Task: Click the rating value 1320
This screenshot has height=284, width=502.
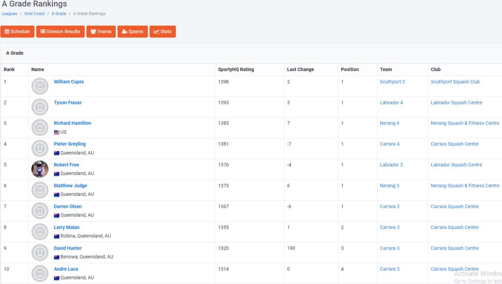Action: 224,248
